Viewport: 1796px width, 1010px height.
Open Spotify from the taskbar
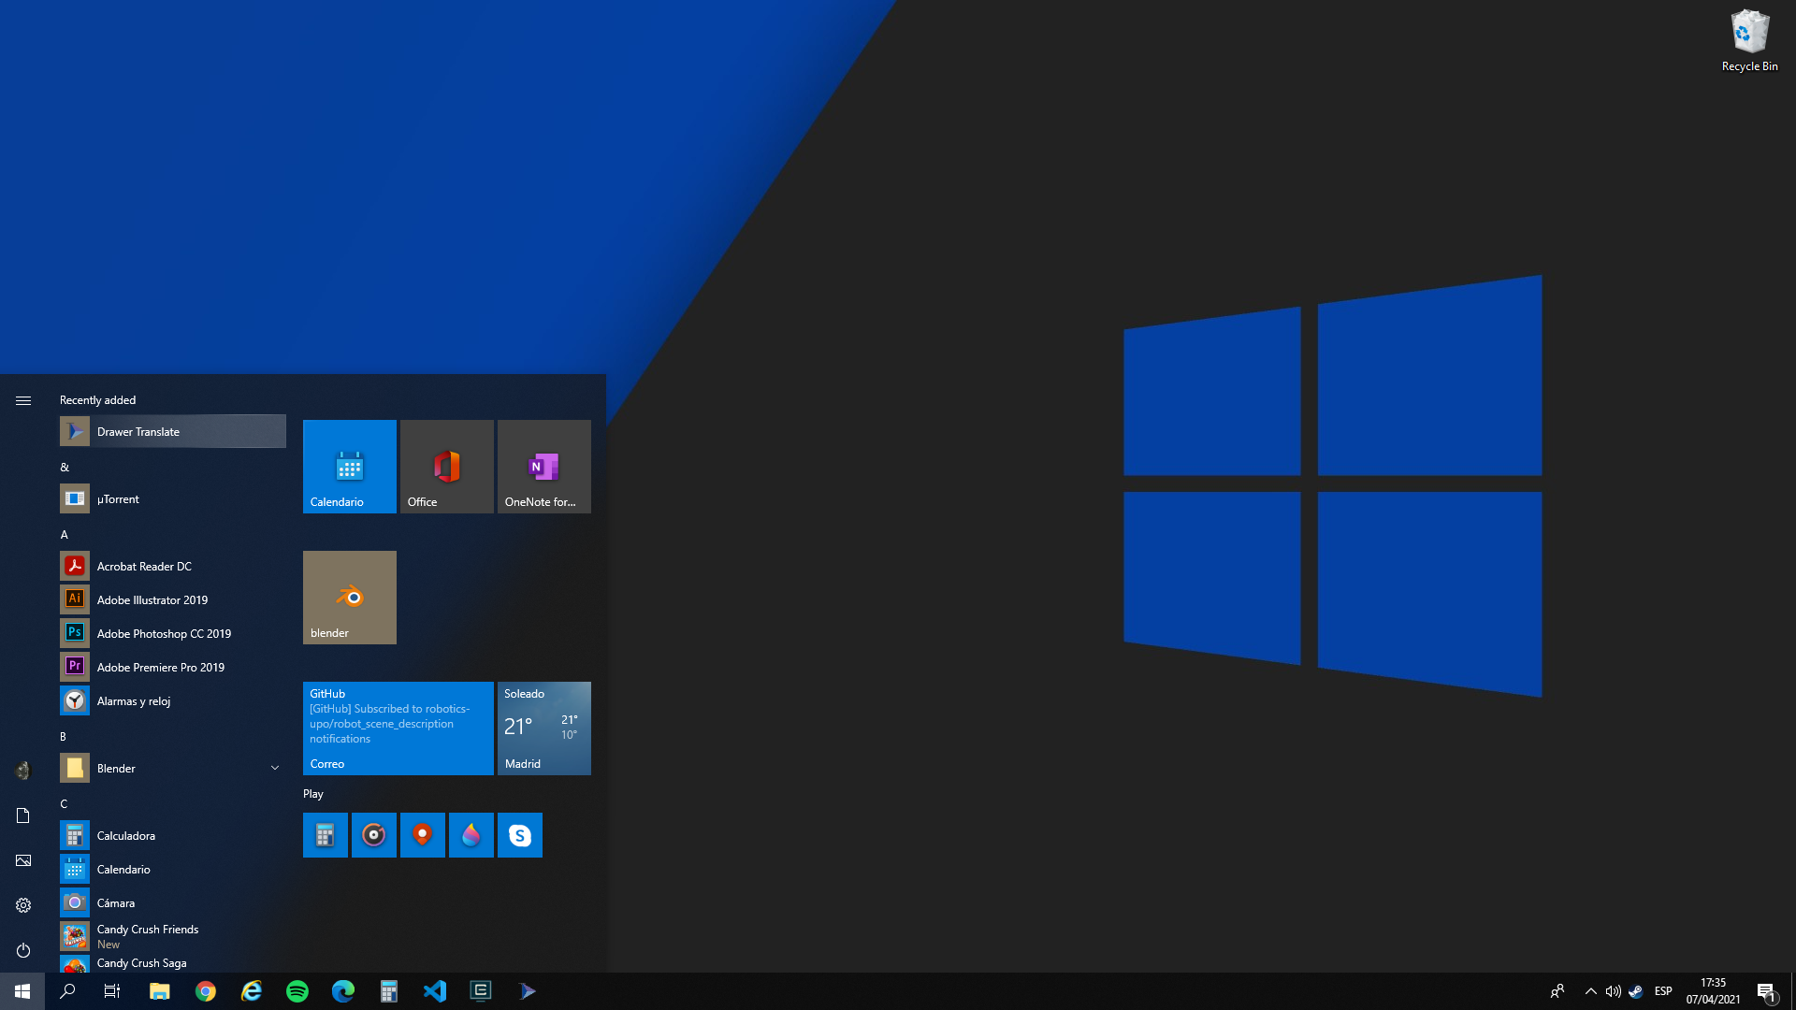pos(297,991)
